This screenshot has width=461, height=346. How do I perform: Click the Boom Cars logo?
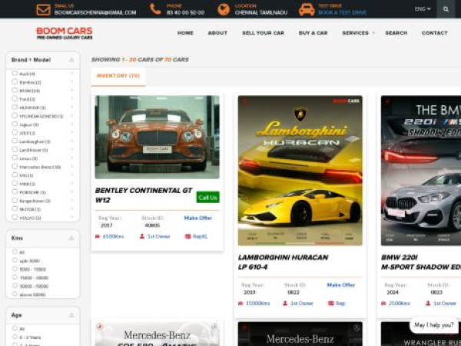pos(65,33)
